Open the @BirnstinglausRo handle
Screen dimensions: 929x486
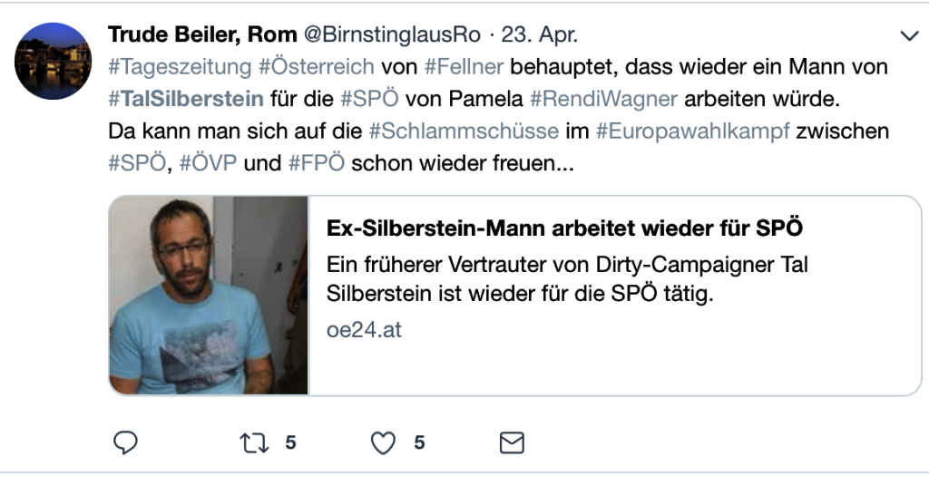click(x=393, y=35)
